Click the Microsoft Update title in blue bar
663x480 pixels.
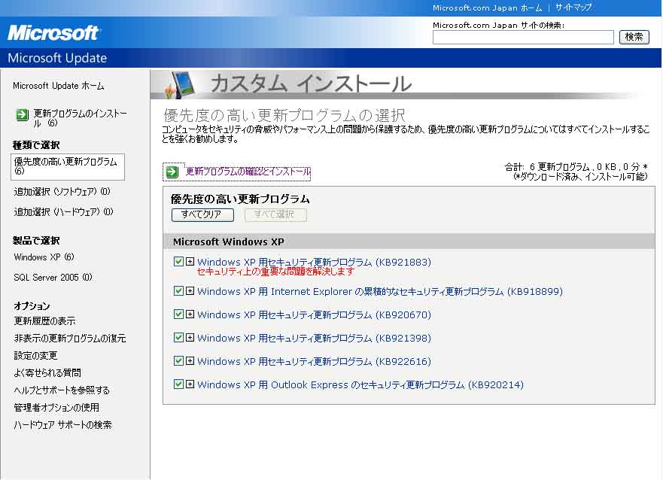point(57,58)
